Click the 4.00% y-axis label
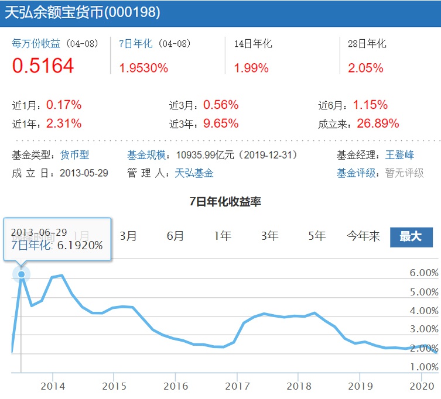 [424, 311]
